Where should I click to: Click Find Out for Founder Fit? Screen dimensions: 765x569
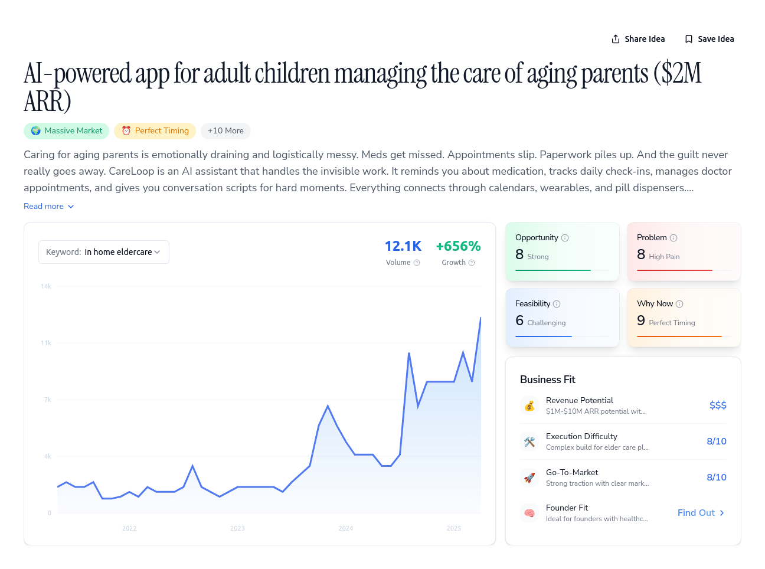tap(701, 513)
